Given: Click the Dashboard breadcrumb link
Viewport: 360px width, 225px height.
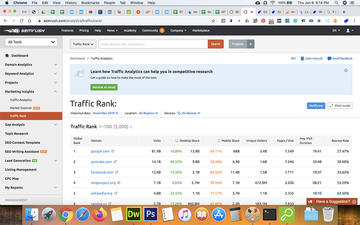Looking at the screenshot, I should 77,59.
